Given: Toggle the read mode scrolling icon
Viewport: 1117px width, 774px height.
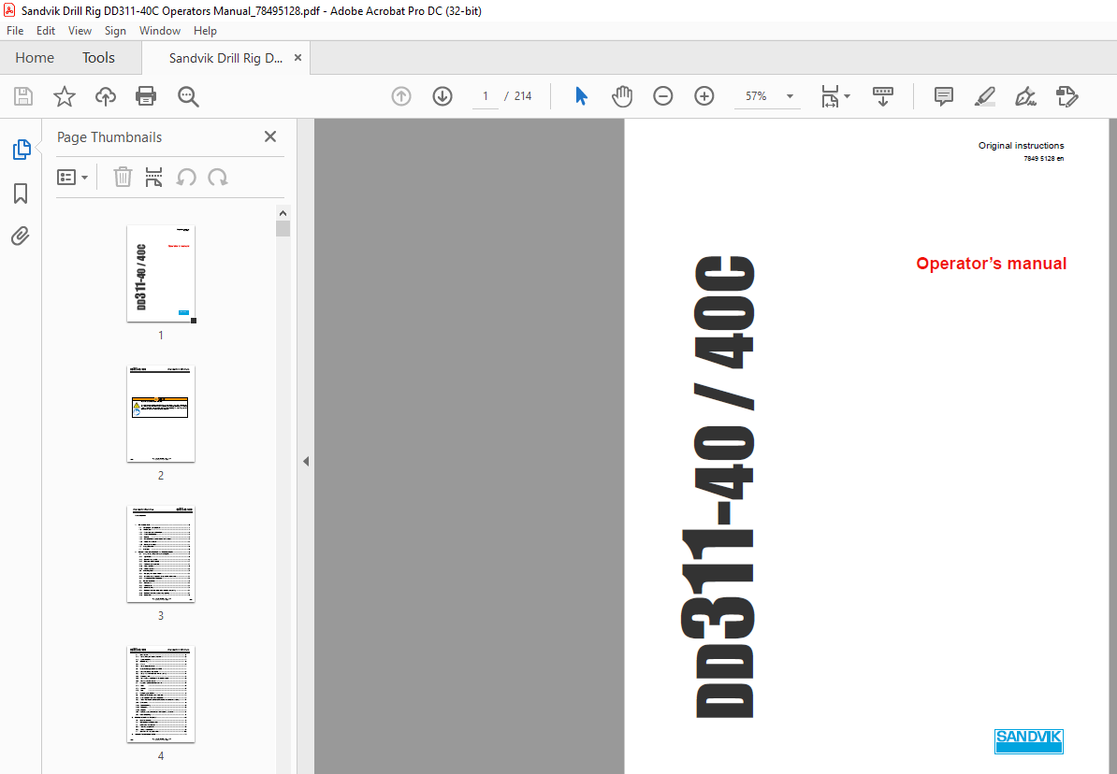Looking at the screenshot, I should tap(882, 96).
